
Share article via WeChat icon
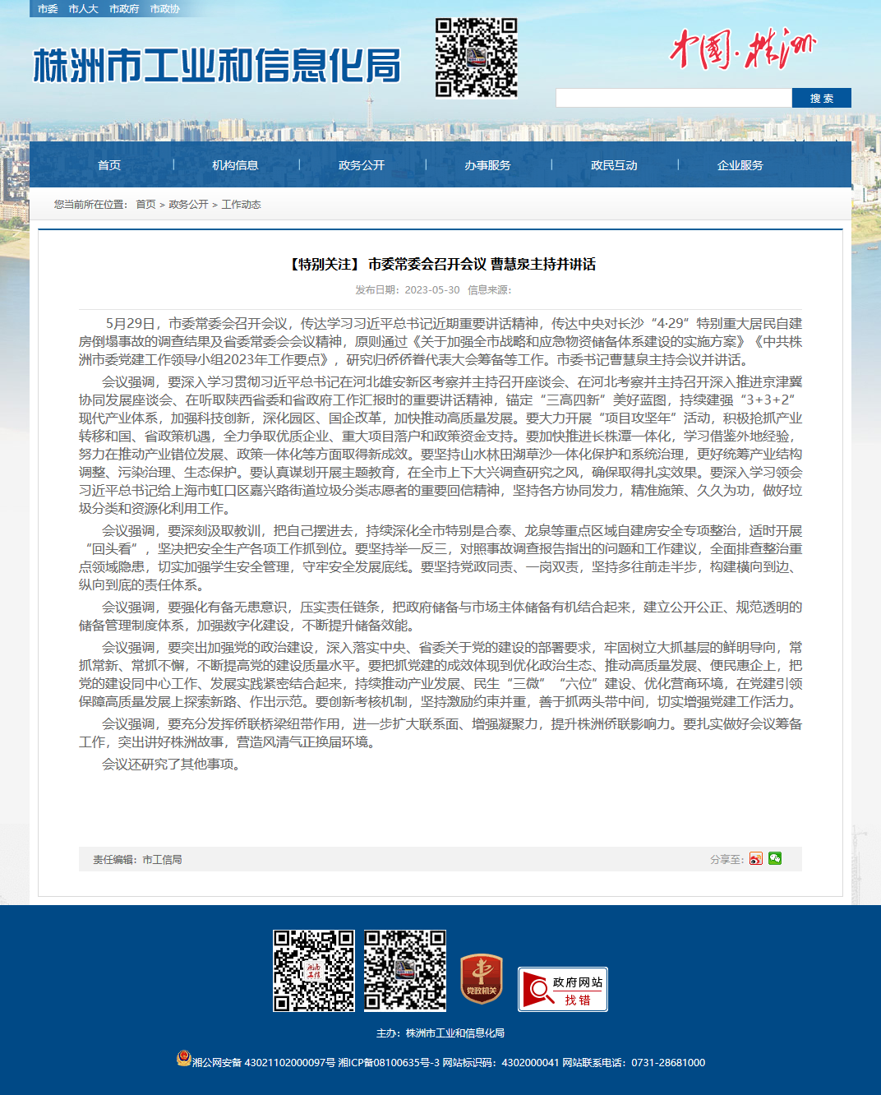[774, 859]
